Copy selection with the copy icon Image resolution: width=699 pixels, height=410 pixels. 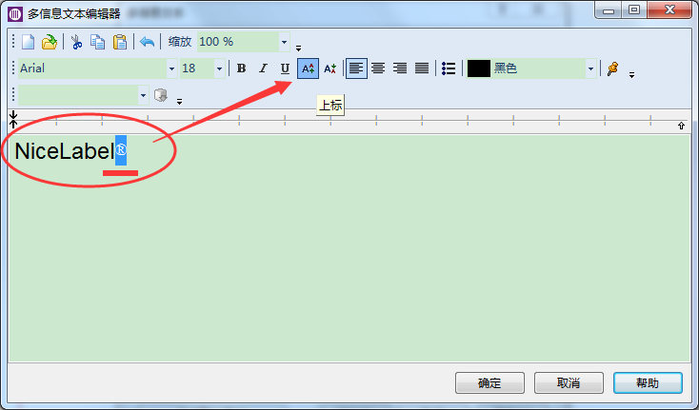pos(98,42)
